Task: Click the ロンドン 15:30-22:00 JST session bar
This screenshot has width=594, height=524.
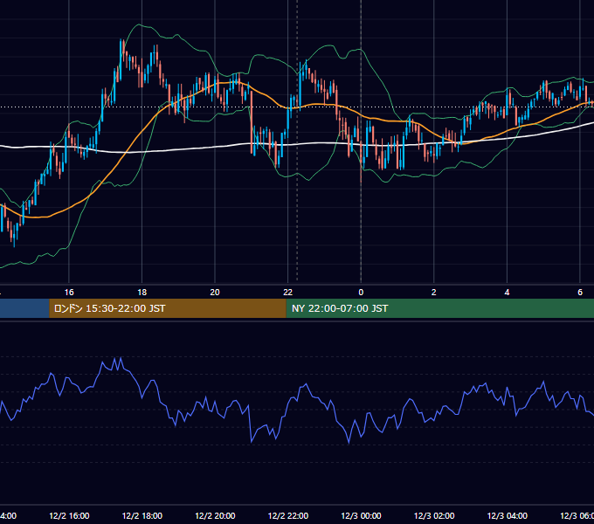Action: pyautogui.click(x=168, y=308)
